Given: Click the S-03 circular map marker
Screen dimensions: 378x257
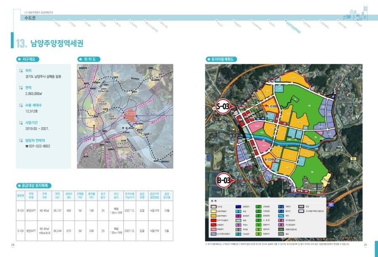Looking at the screenshot, I should pyautogui.click(x=223, y=106).
